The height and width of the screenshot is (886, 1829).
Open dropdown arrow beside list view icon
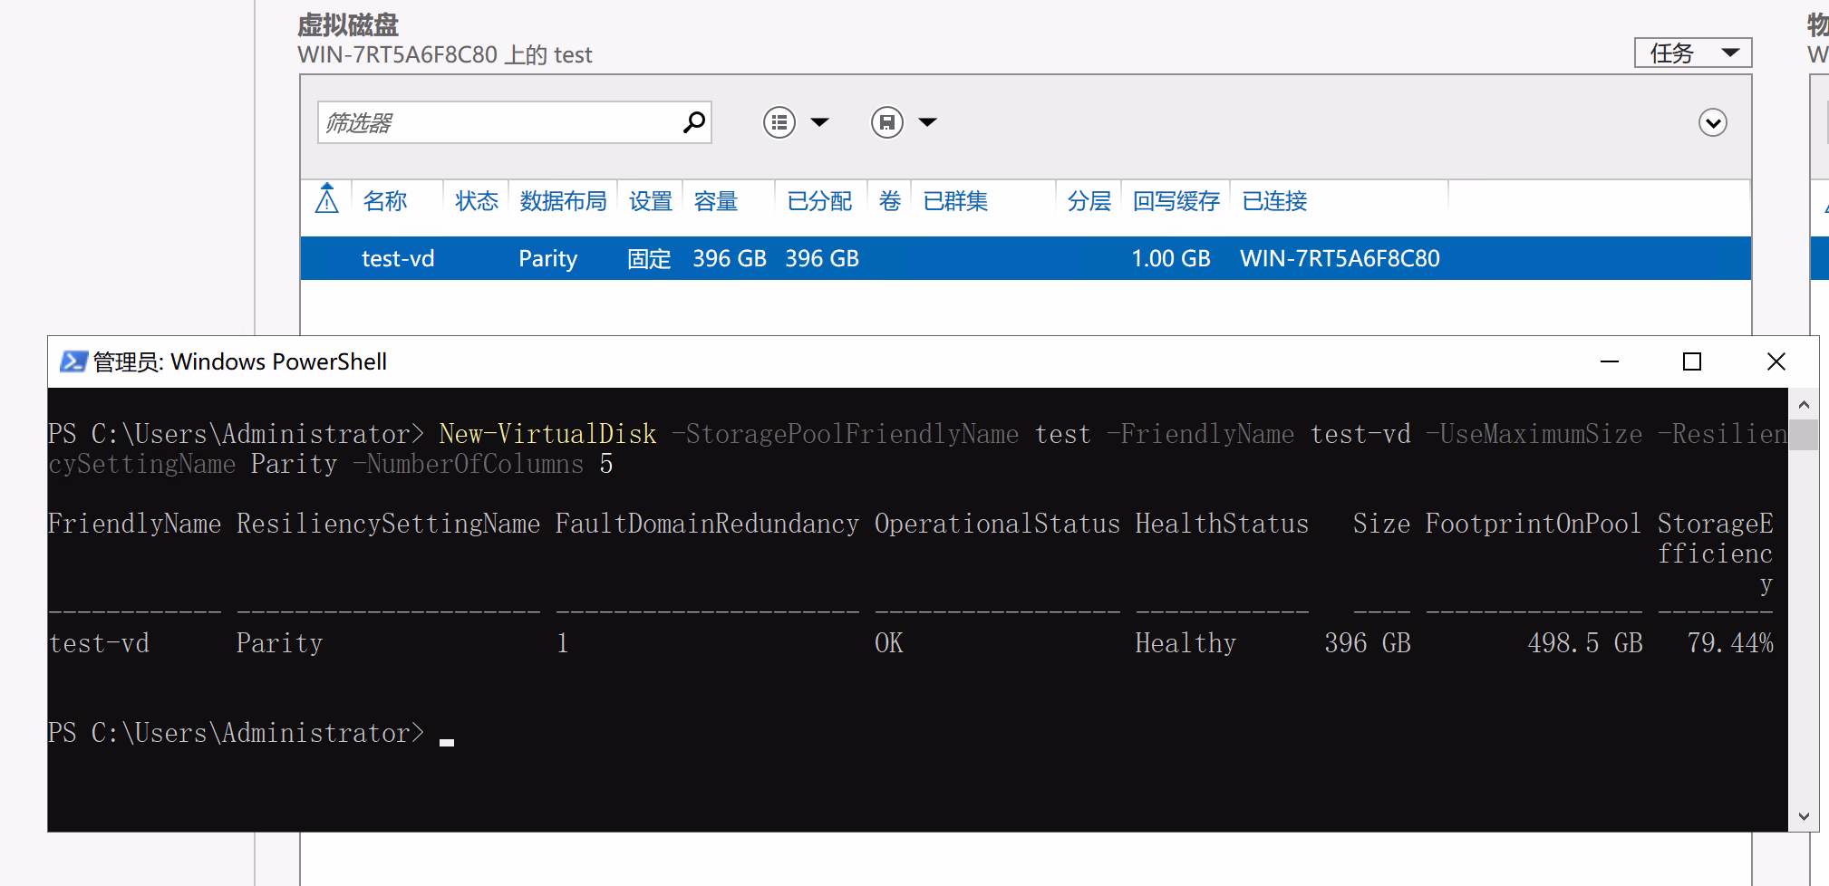[x=819, y=122]
